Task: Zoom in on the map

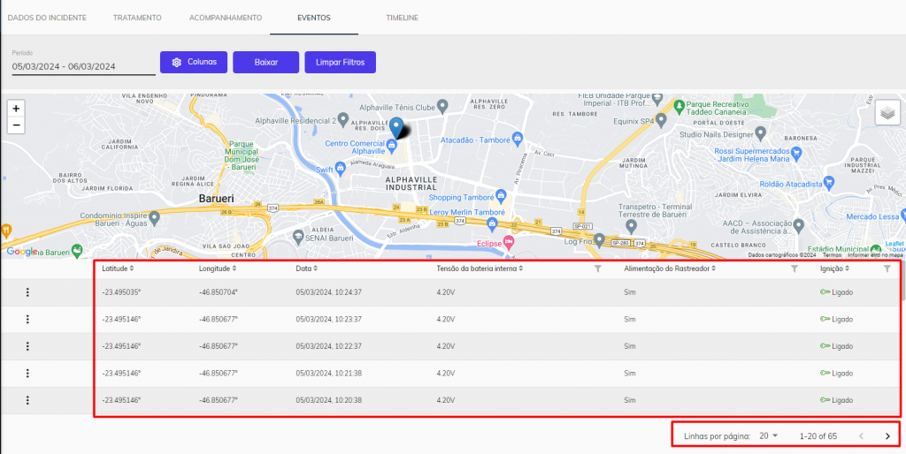Action: tap(16, 109)
